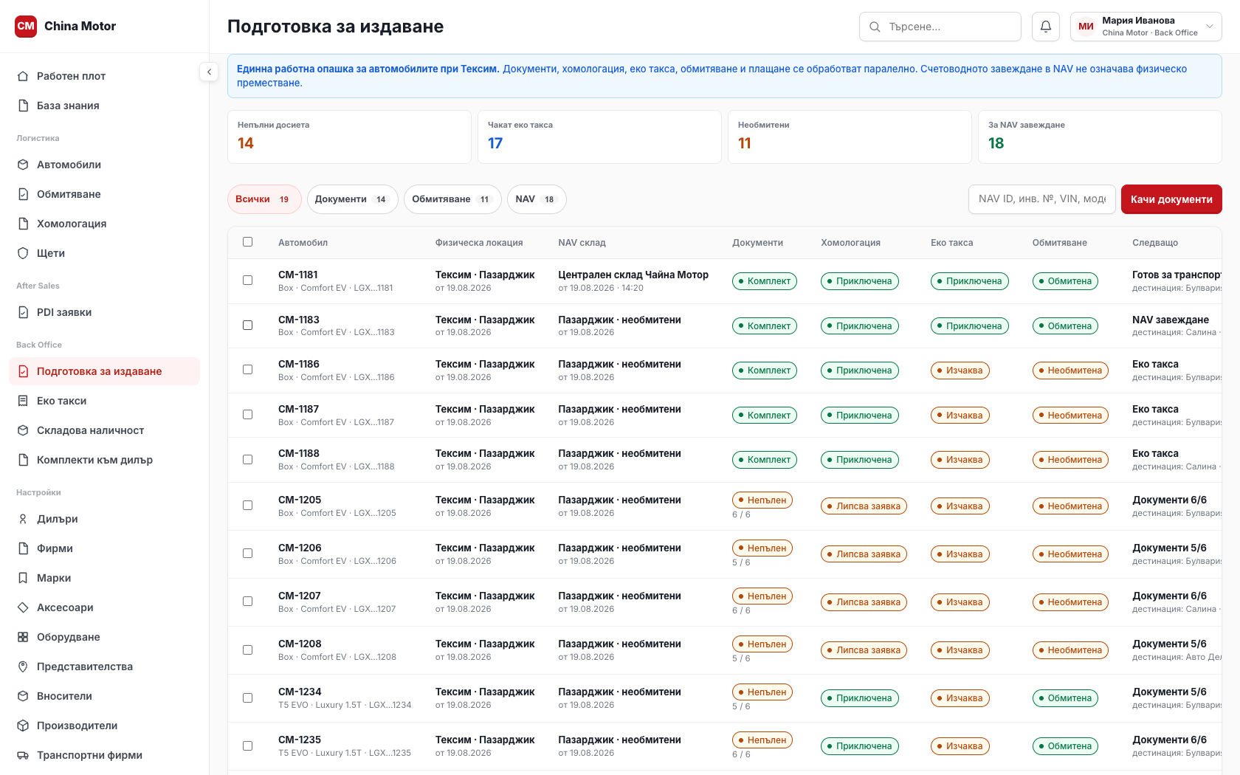The image size is (1240, 775).
Task: Open Комплекти към дилър in sidebar
Action: click(x=105, y=460)
